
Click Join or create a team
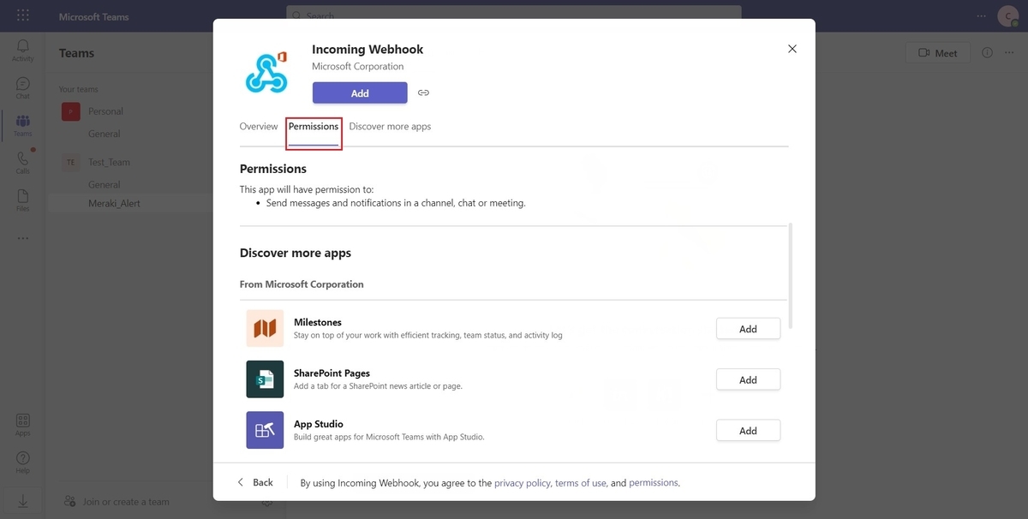125,502
